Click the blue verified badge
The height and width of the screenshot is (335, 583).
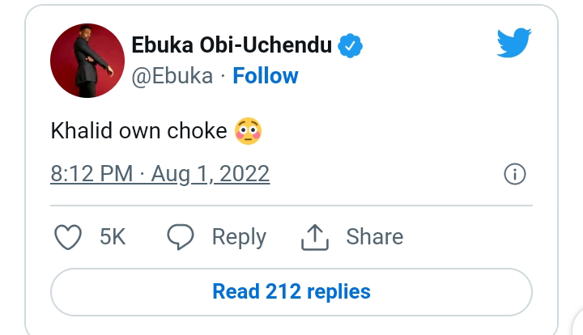(x=351, y=46)
